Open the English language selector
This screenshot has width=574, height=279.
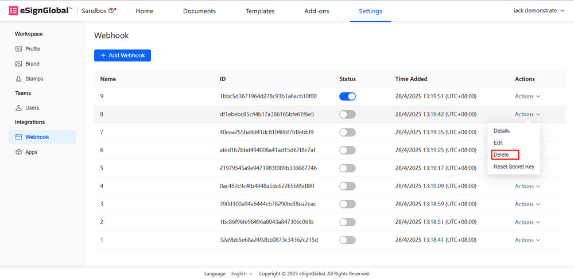tap(242, 274)
